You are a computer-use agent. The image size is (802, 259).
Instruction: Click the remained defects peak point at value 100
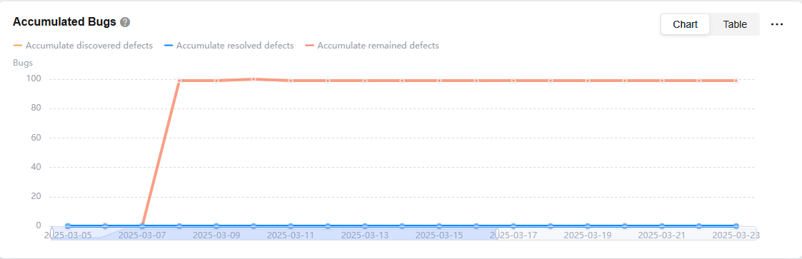pos(254,79)
